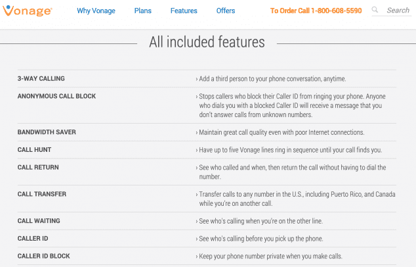Select the Caller ID Block feature

tap(44, 256)
